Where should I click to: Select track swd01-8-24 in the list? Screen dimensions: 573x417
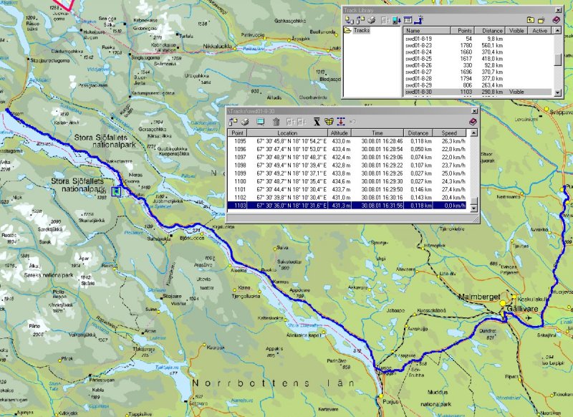pos(419,52)
